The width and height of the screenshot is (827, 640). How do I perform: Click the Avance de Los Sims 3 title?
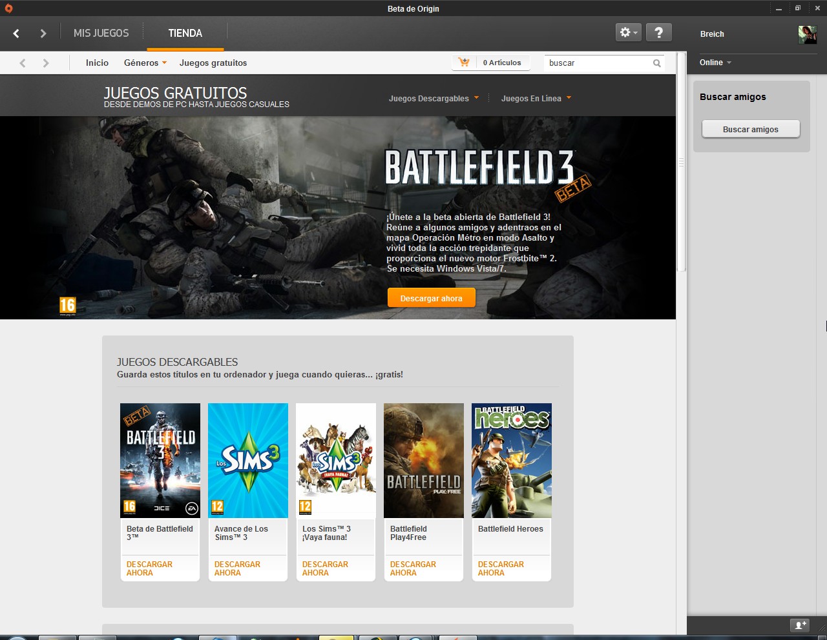[x=241, y=533]
